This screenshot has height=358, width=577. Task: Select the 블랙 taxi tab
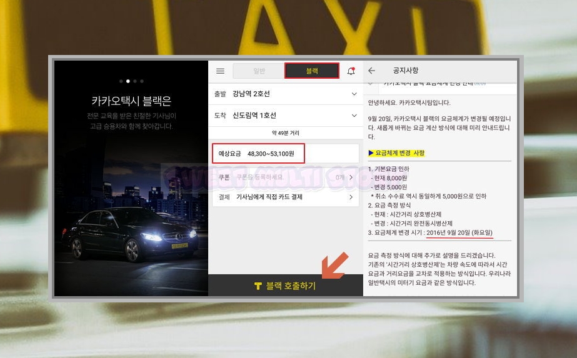click(312, 71)
